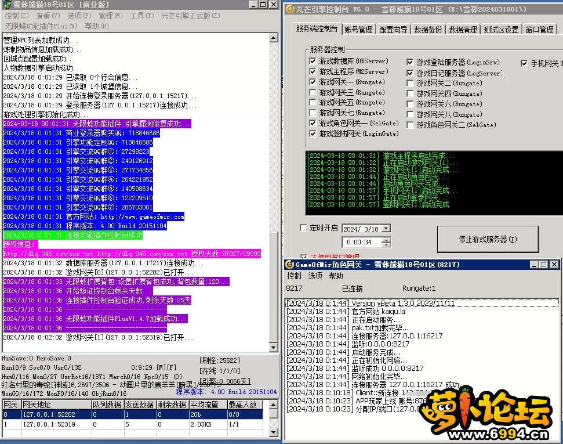Click the gateway table scrollbar up arrow
This screenshot has height=444, width=563.
pyautogui.click(x=274, y=405)
